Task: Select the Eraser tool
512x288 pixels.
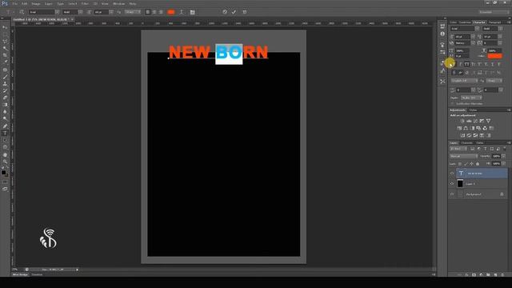Action: tap(5, 98)
